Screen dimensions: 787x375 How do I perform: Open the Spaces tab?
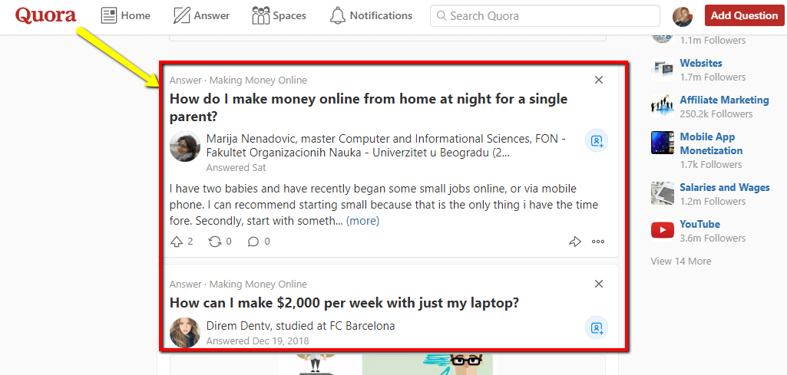(279, 15)
